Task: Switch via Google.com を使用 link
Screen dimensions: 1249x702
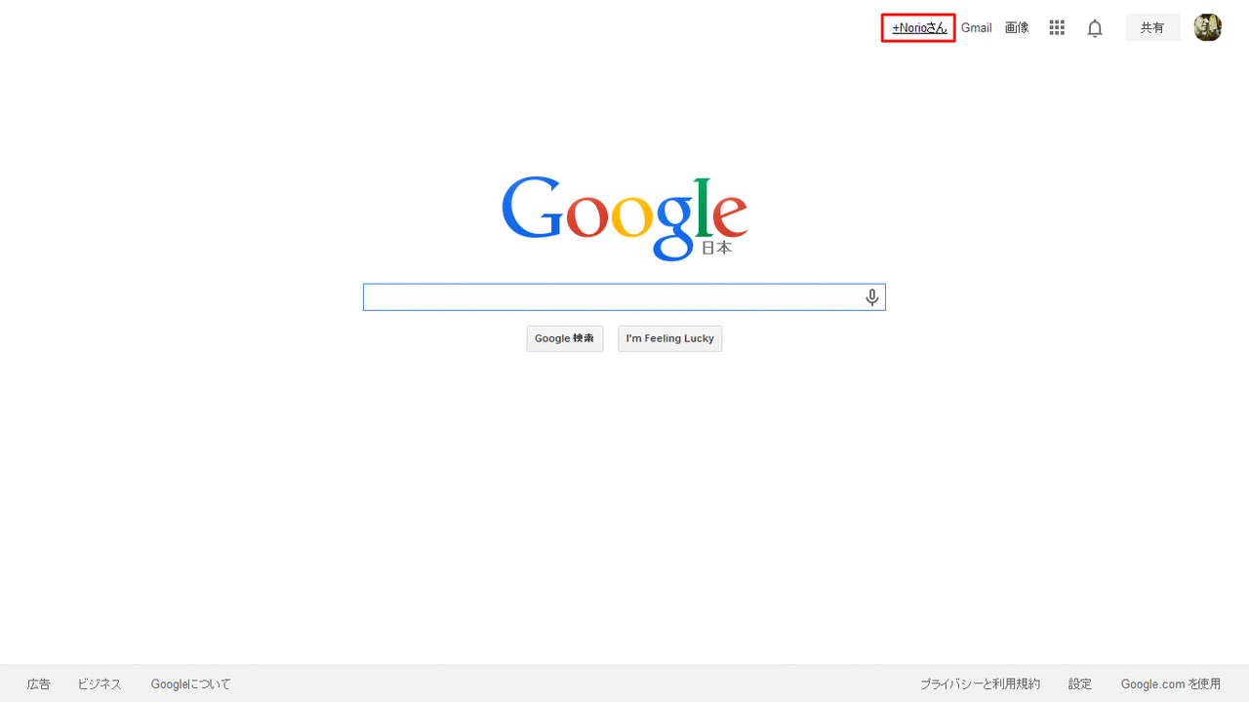Action: click(x=1171, y=684)
